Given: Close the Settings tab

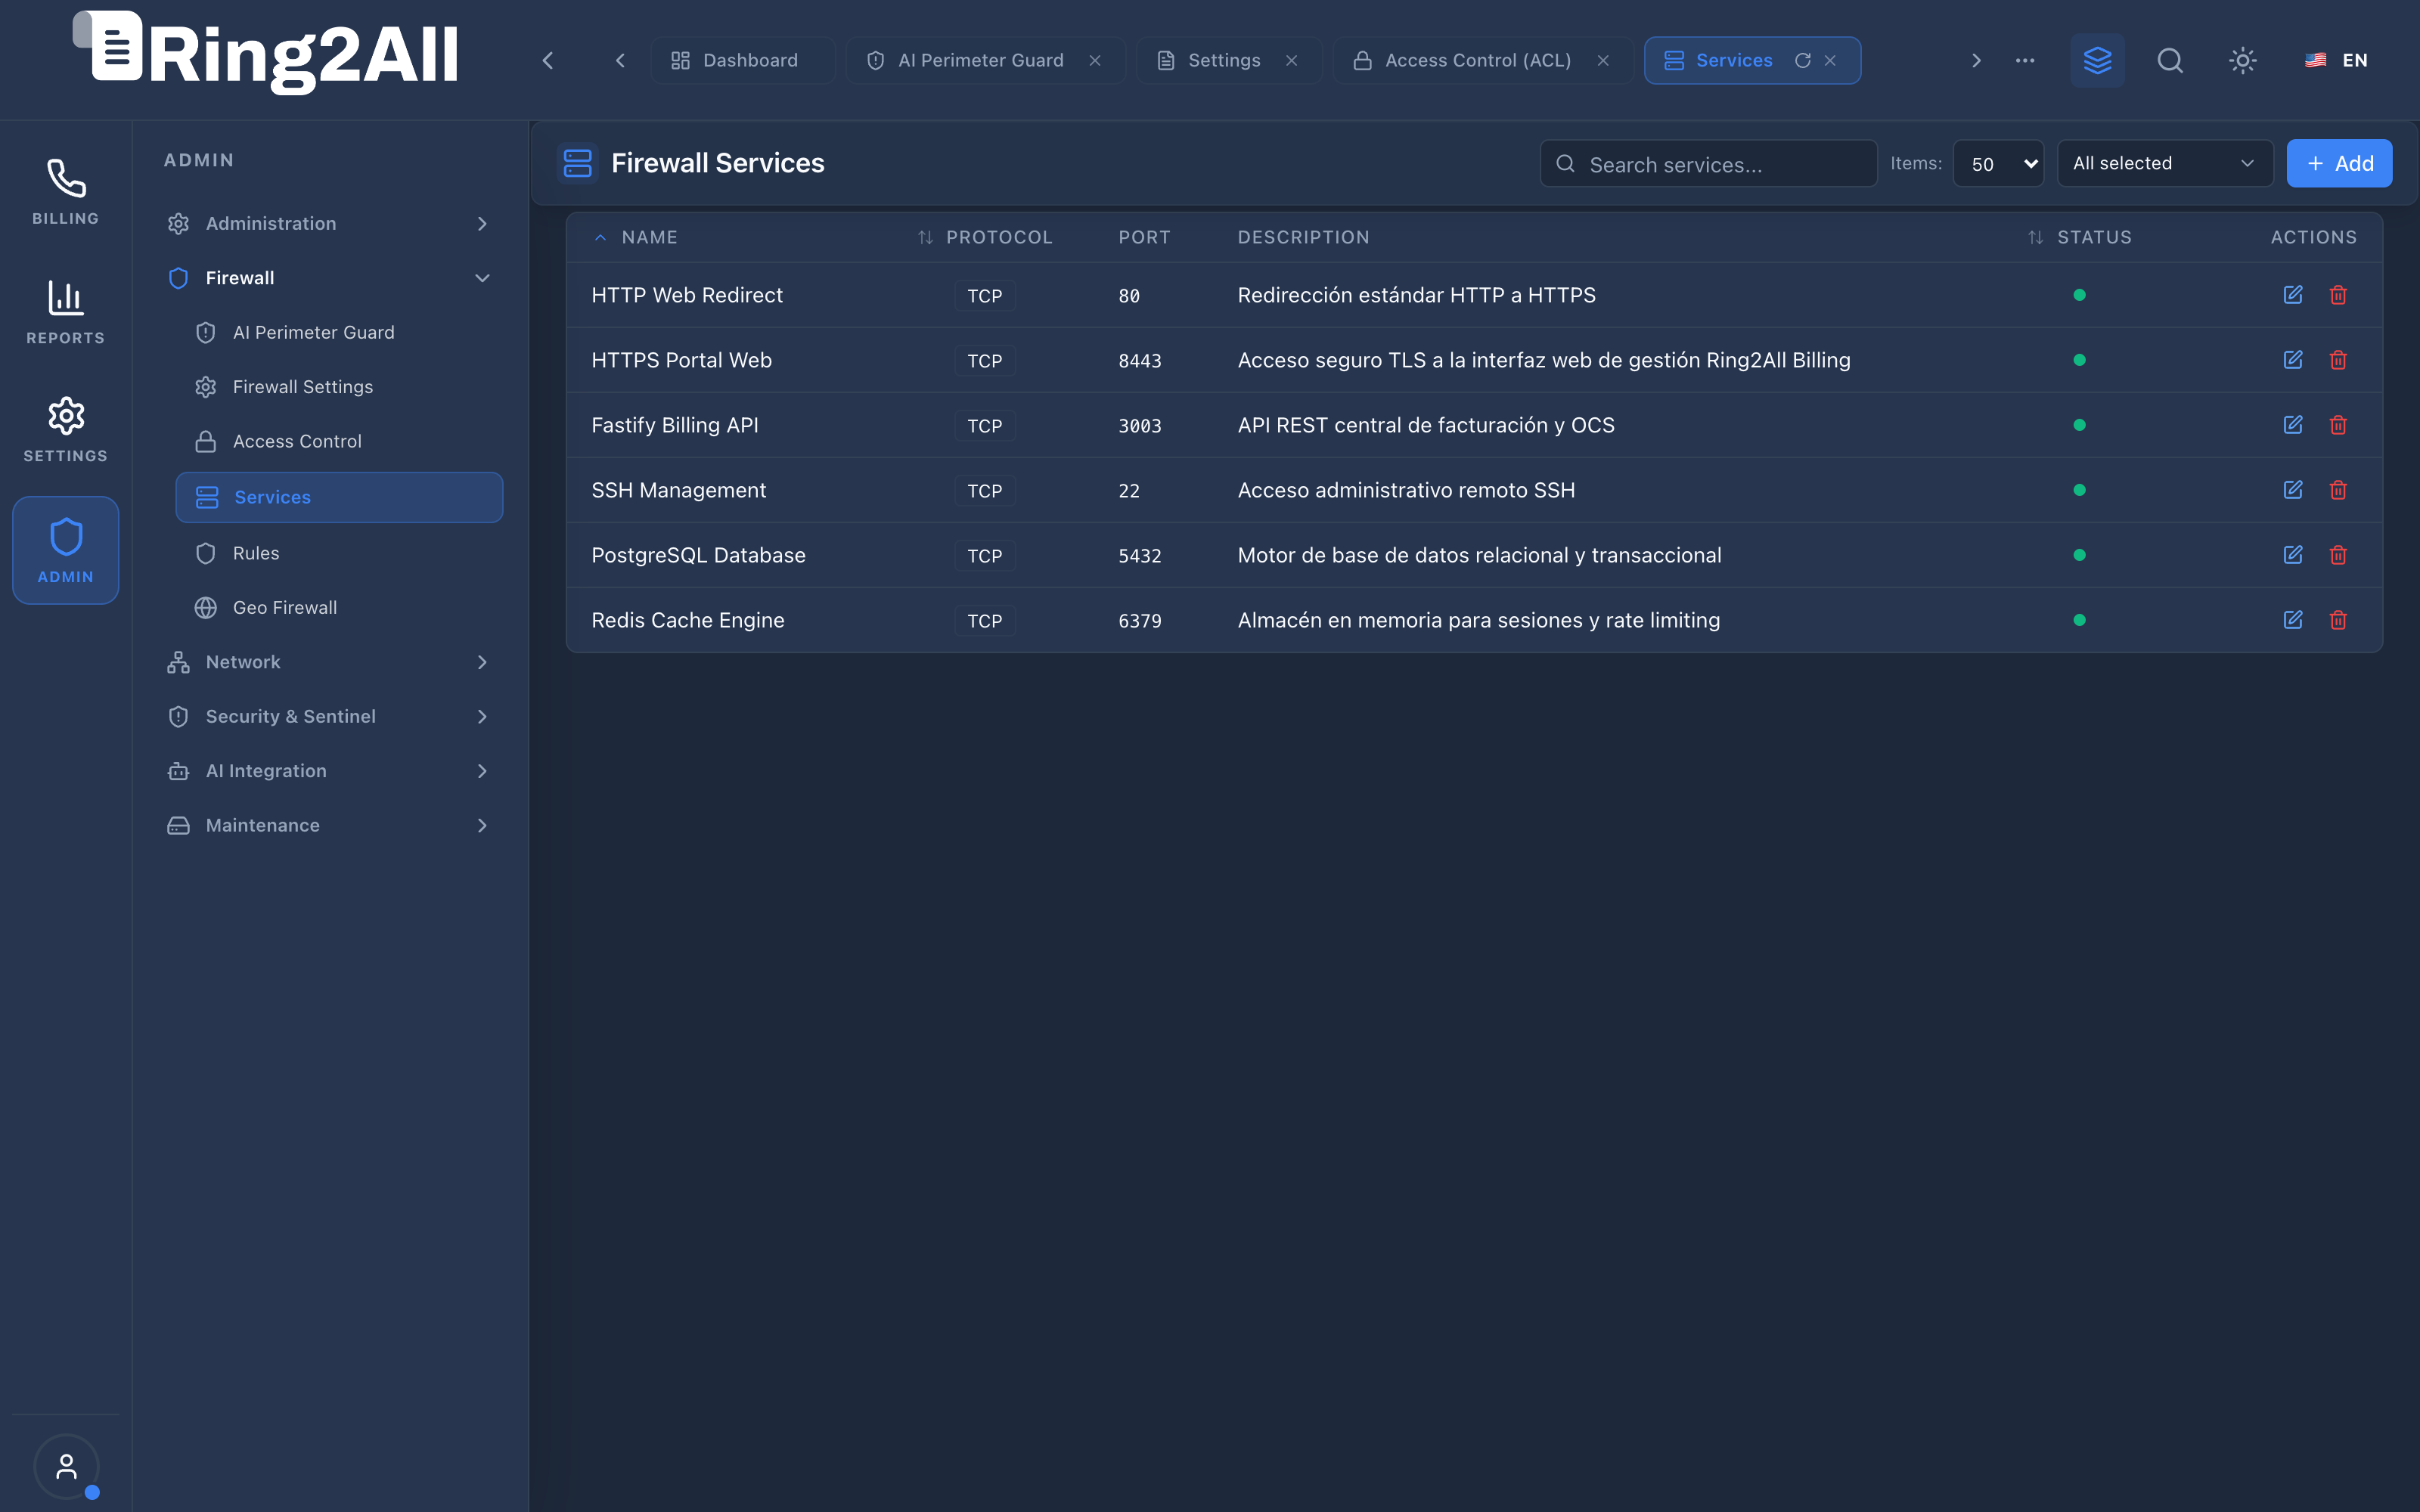Looking at the screenshot, I should 1291,60.
